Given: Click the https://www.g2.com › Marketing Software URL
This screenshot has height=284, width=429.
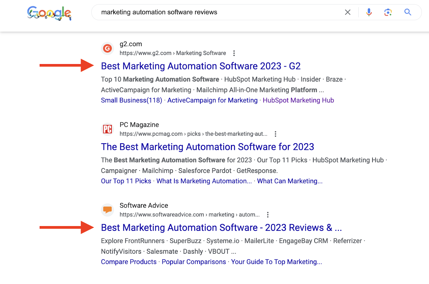Looking at the screenshot, I should pyautogui.click(x=173, y=53).
